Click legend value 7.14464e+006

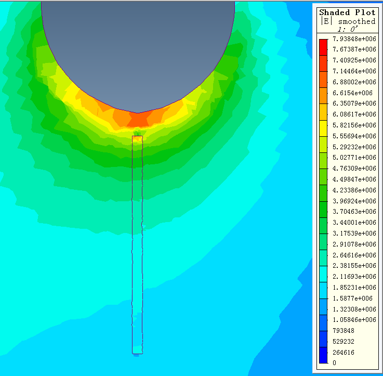pyautogui.click(x=354, y=71)
